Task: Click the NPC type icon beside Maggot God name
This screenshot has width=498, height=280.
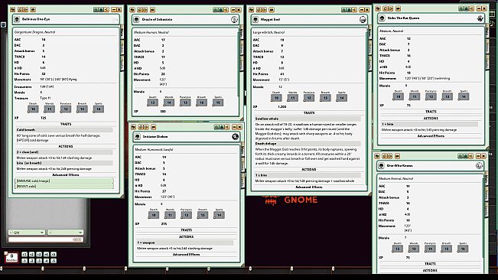Action: pyautogui.click(x=256, y=20)
